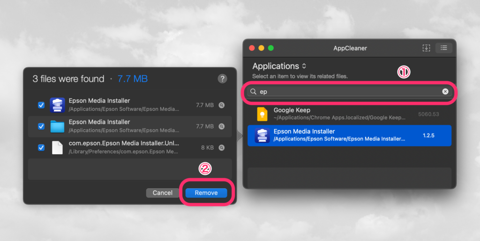Click the blue folder icon for Epson Media Installer

57,126
